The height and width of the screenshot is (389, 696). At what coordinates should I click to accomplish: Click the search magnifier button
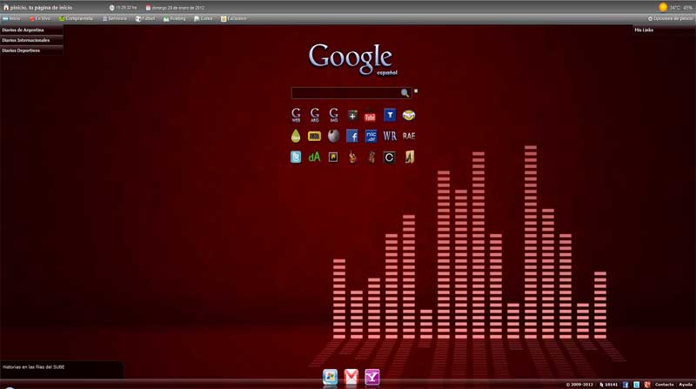[405, 93]
